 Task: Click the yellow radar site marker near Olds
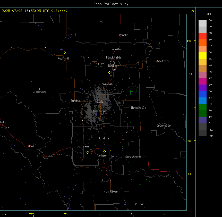pyautogui.click(x=100, y=107)
